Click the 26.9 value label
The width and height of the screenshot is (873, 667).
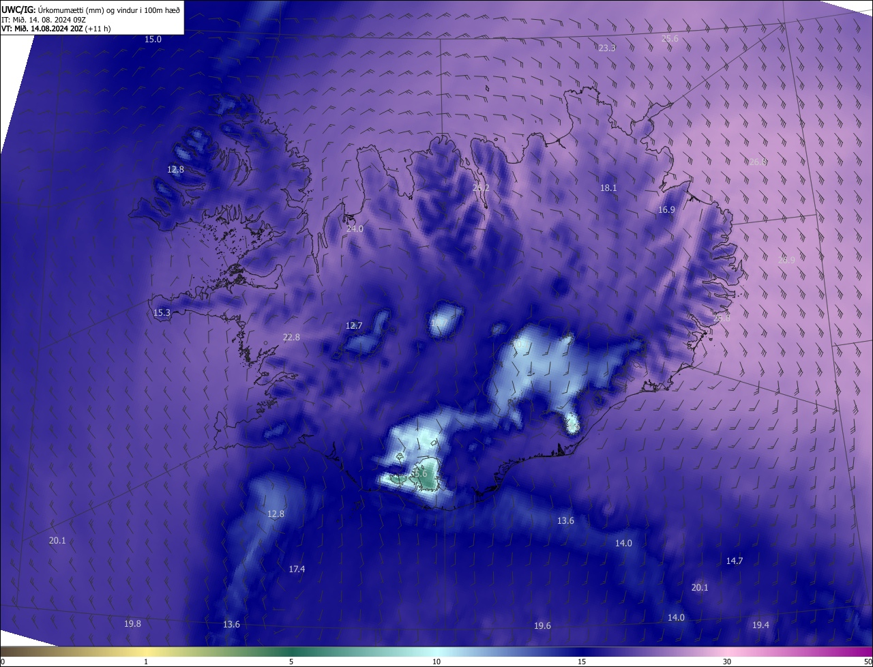point(786,260)
